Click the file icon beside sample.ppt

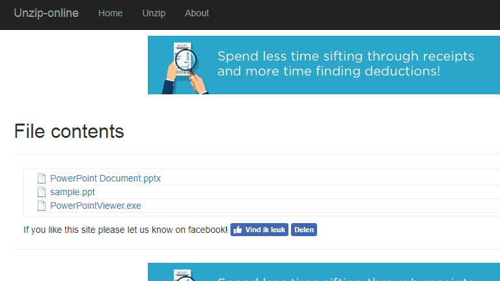[42, 192]
